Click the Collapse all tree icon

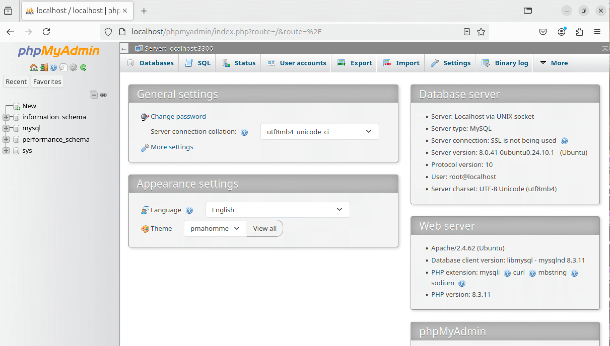click(x=94, y=95)
